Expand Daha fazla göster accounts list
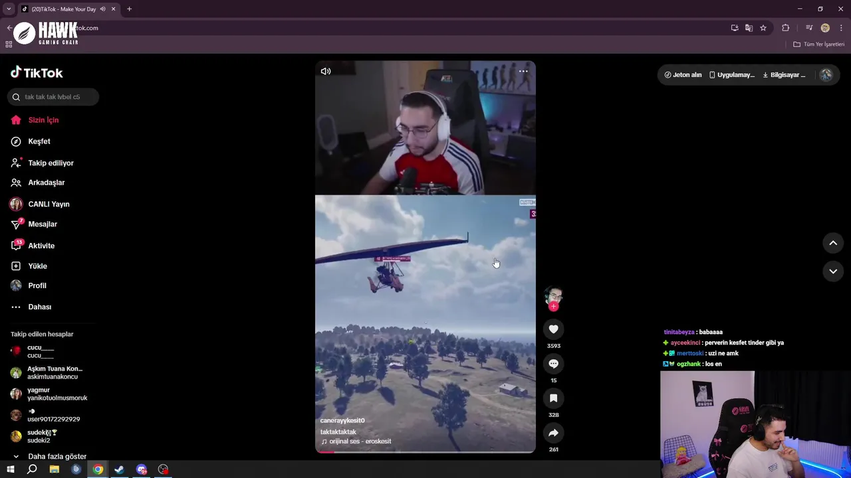 pos(57,457)
